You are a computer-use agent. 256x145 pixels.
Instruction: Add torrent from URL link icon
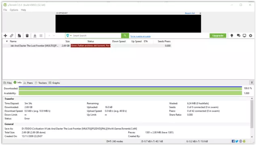click(x=12, y=35)
